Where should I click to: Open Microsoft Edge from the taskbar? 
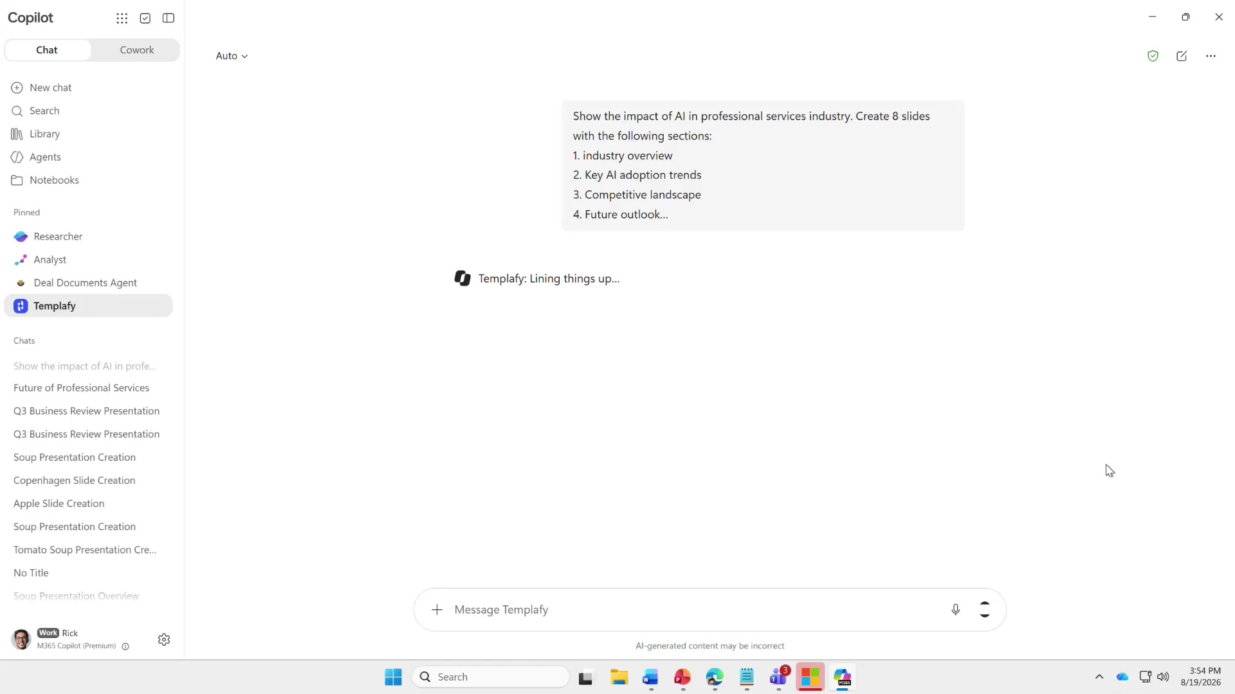pyautogui.click(x=715, y=677)
